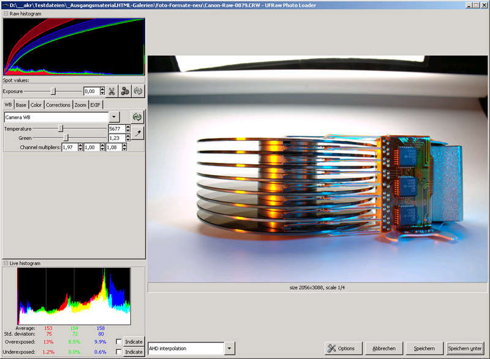Click the Green slider handle

(66, 138)
